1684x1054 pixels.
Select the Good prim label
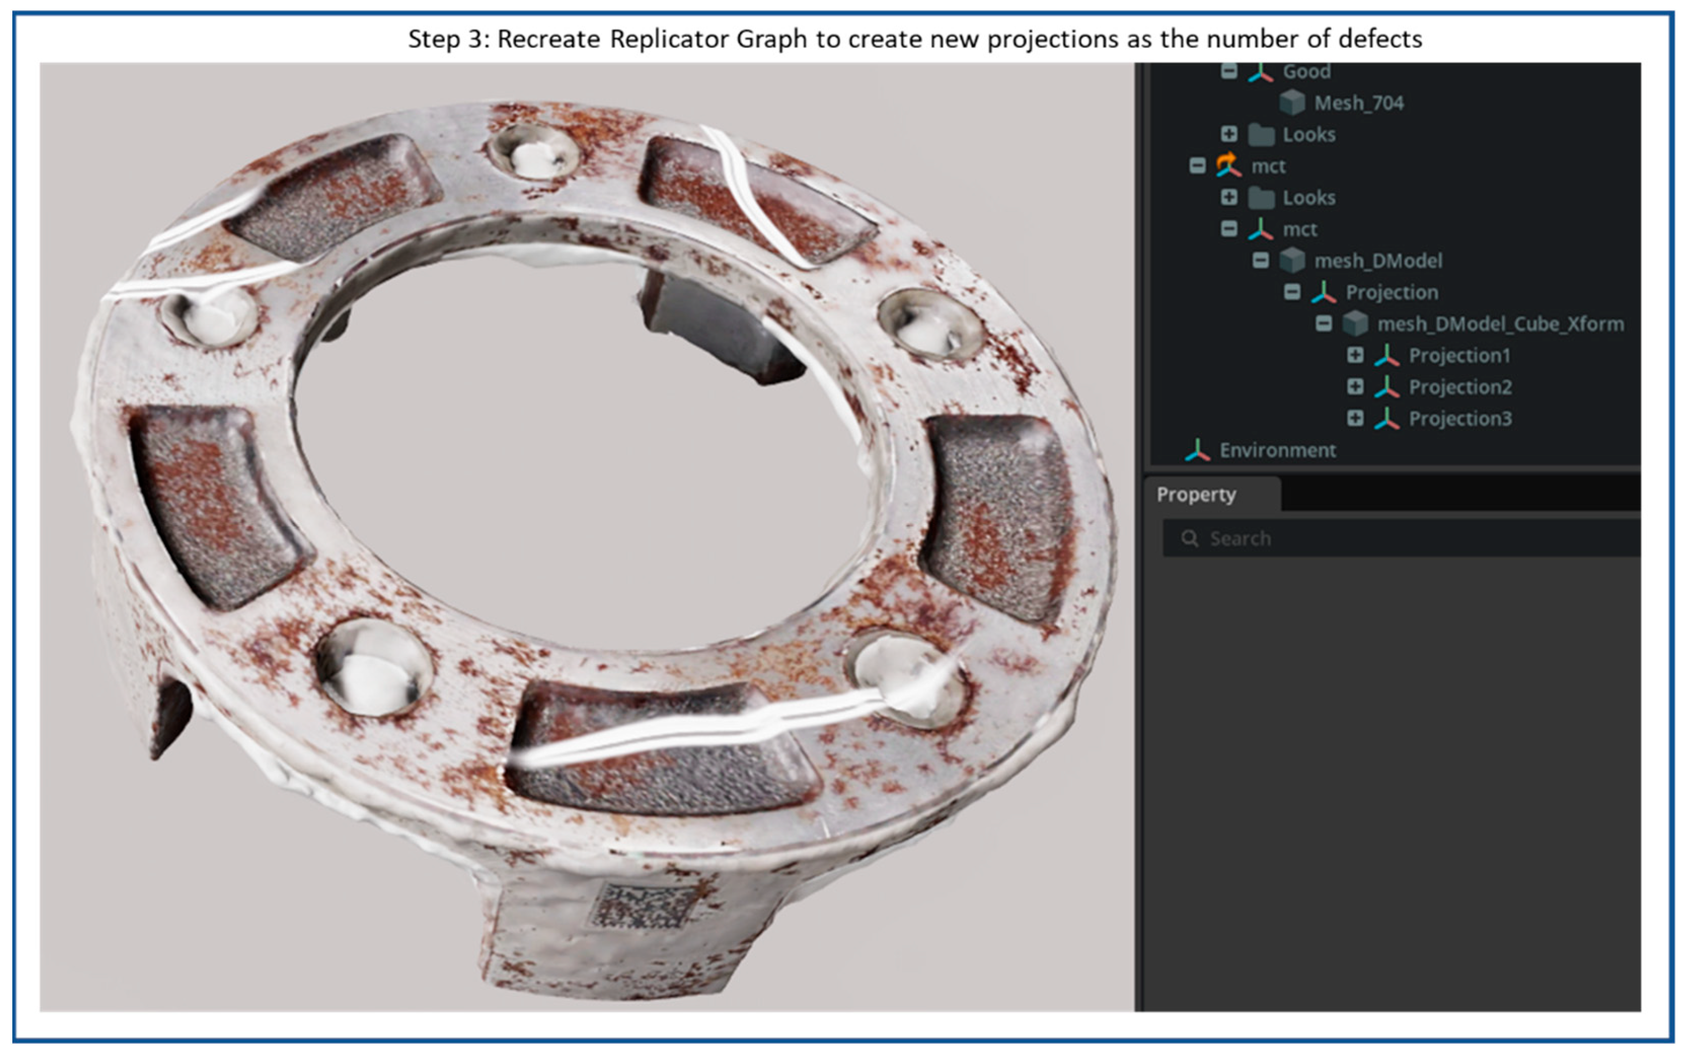pos(1306,72)
